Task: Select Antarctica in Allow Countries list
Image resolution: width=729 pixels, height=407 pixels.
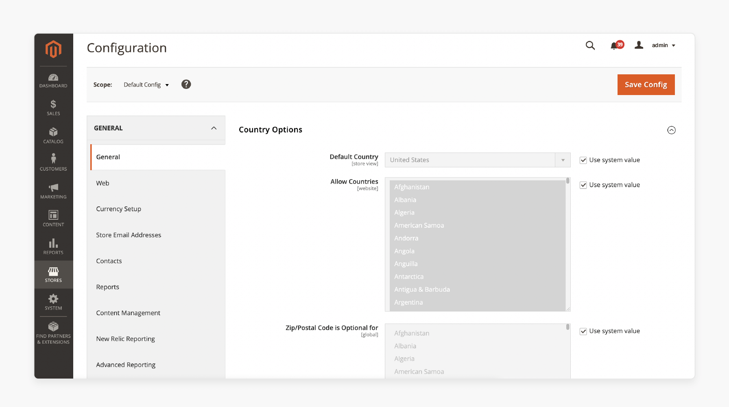Action: coord(478,277)
